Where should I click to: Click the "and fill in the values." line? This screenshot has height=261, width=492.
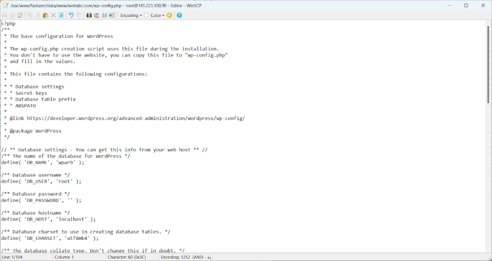(x=40, y=62)
